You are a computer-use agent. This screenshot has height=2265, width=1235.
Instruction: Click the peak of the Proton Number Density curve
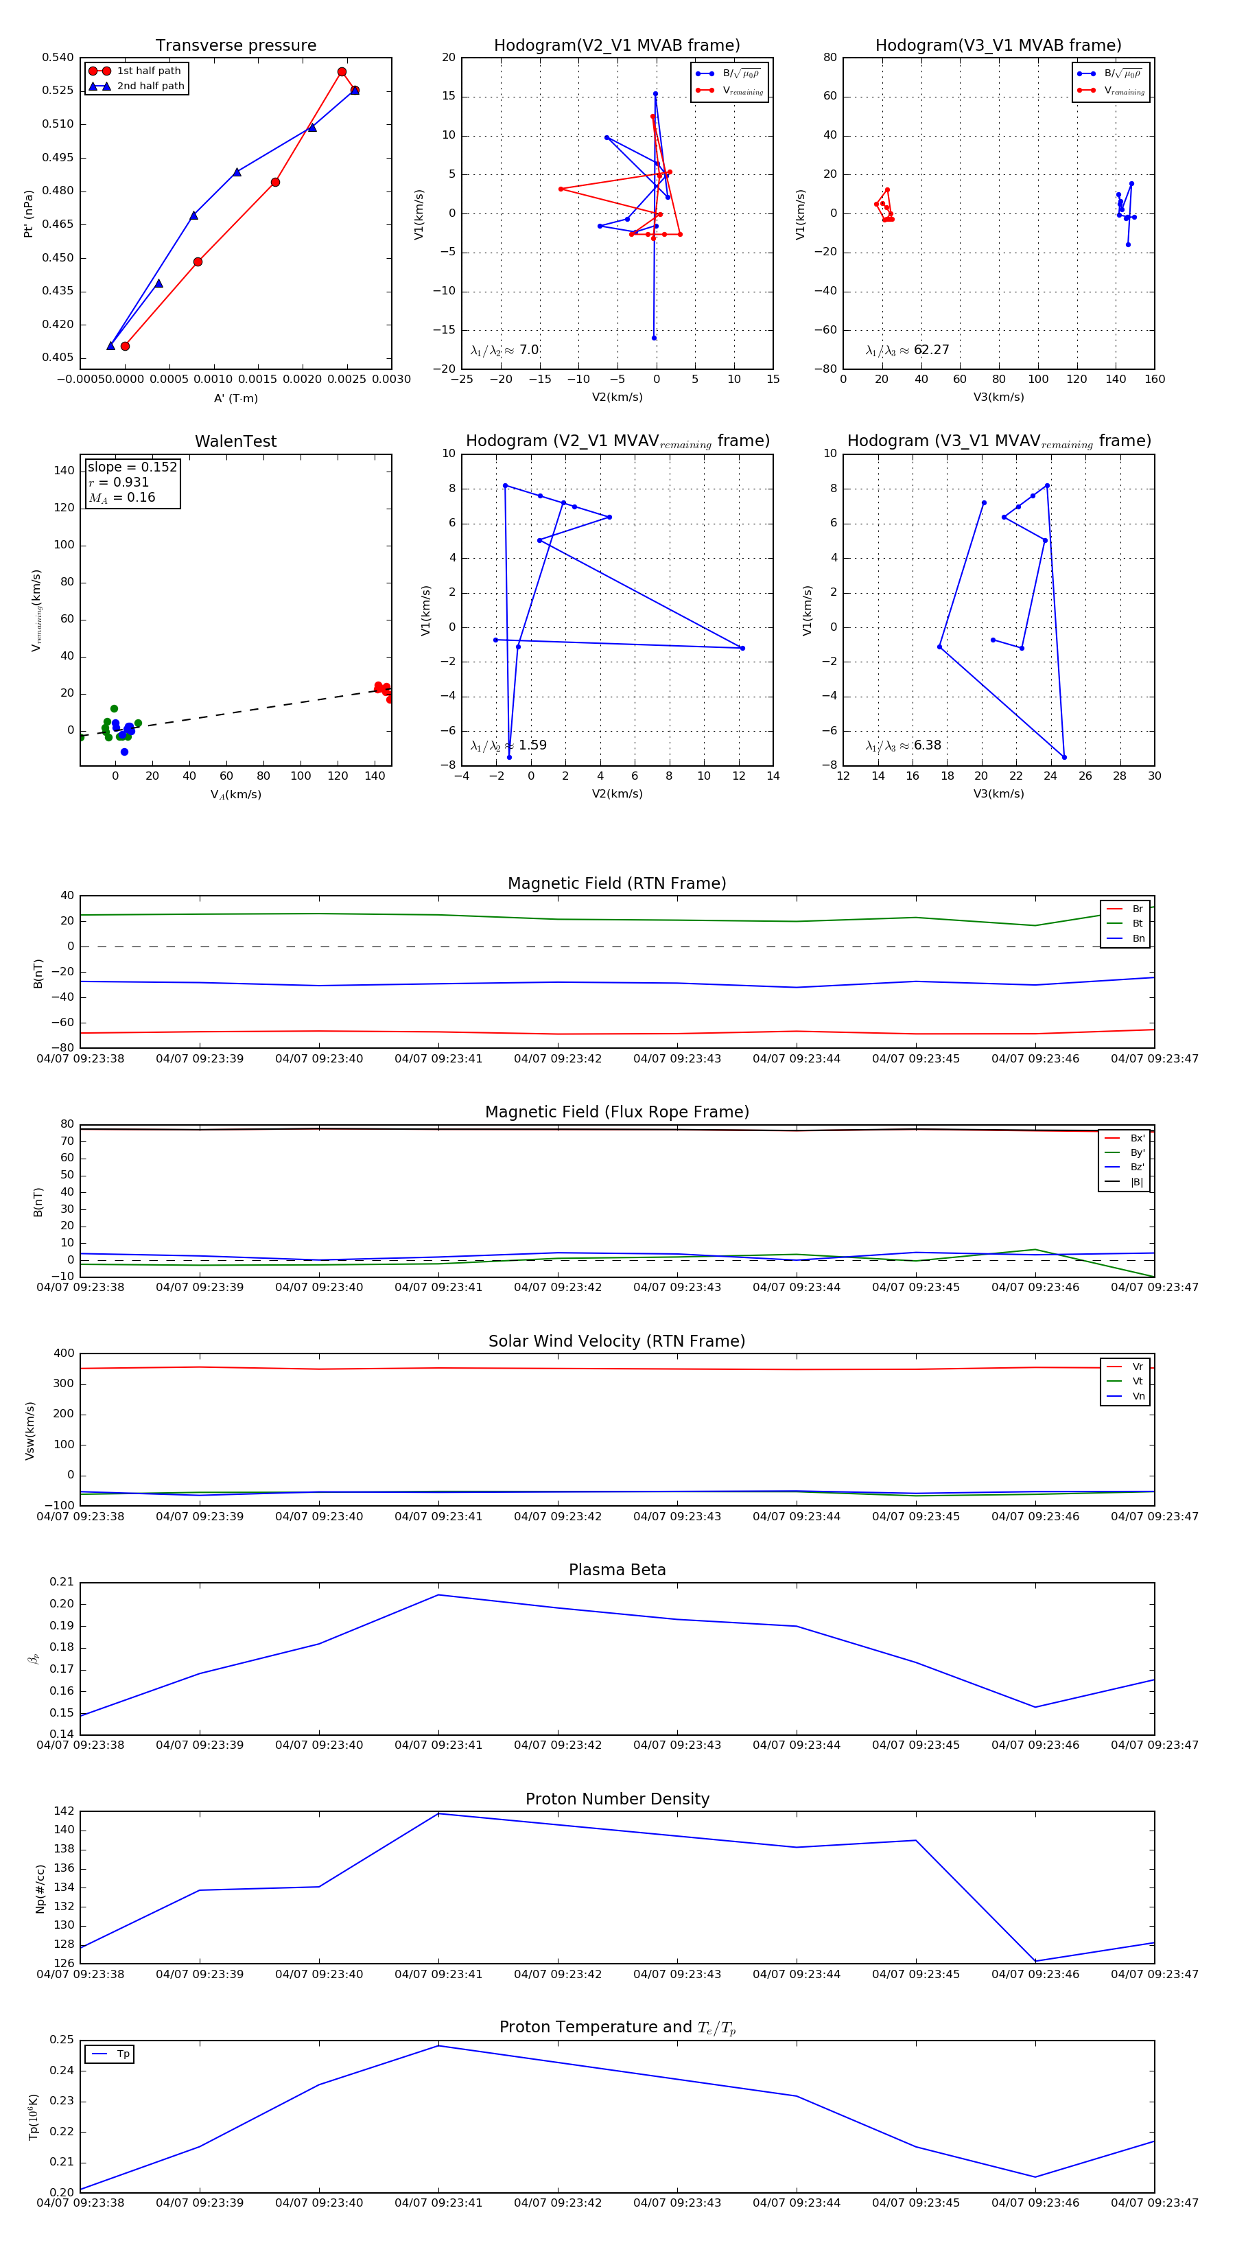tap(438, 1813)
